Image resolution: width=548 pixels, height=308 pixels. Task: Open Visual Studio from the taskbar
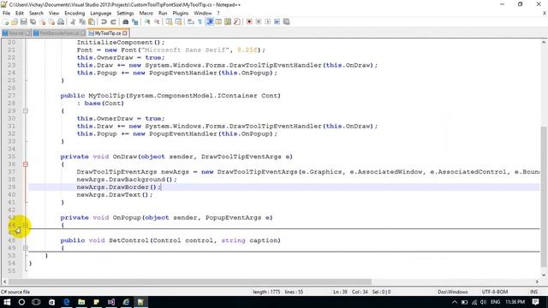tap(111, 302)
